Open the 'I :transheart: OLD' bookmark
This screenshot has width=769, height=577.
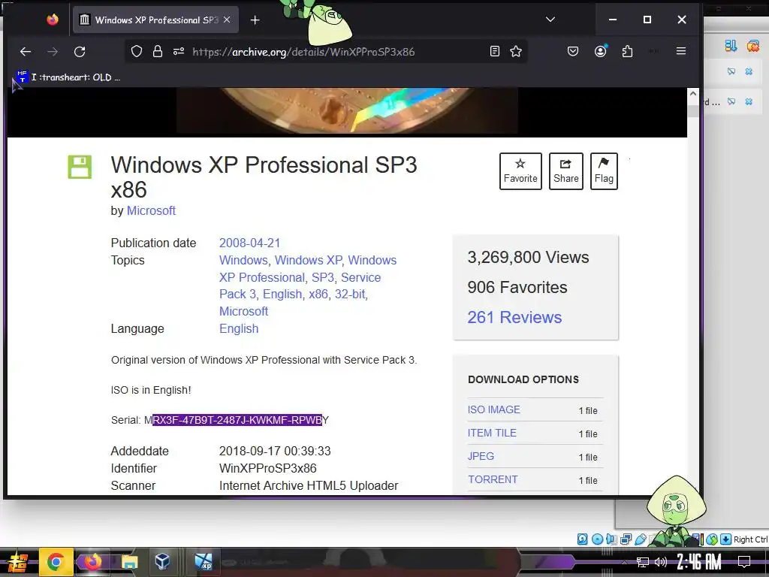pos(68,77)
